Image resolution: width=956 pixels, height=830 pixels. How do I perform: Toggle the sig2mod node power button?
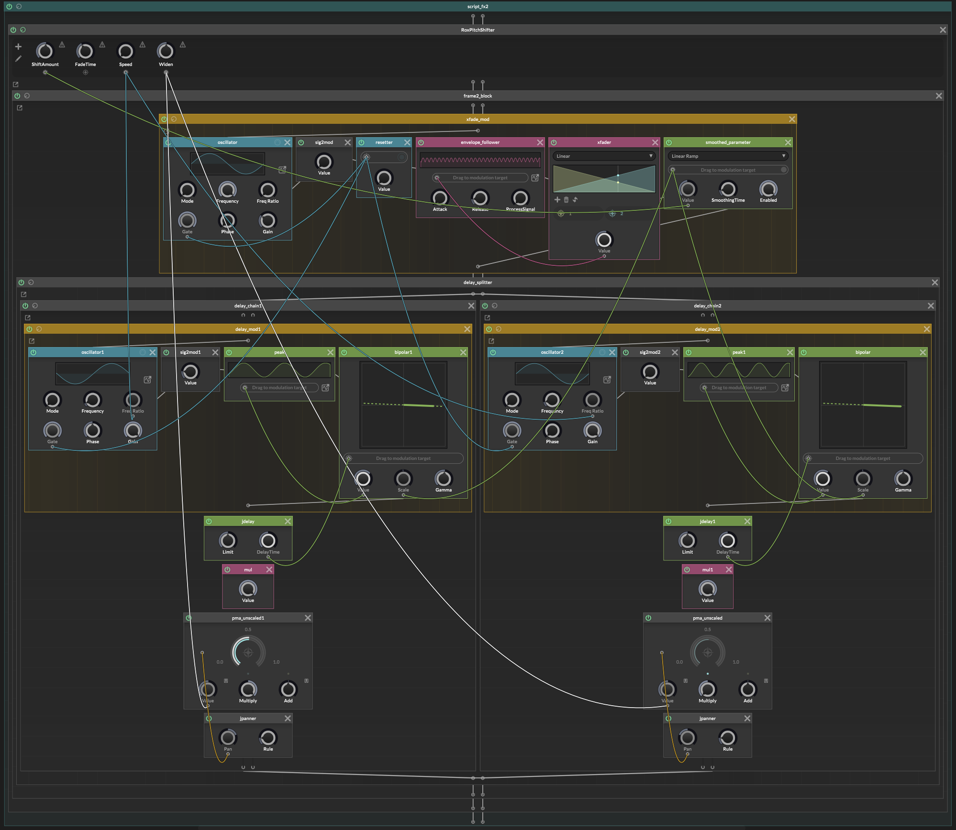click(x=301, y=142)
